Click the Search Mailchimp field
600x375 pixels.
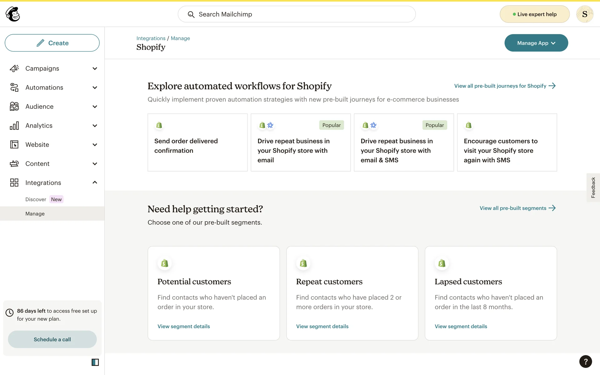297,14
